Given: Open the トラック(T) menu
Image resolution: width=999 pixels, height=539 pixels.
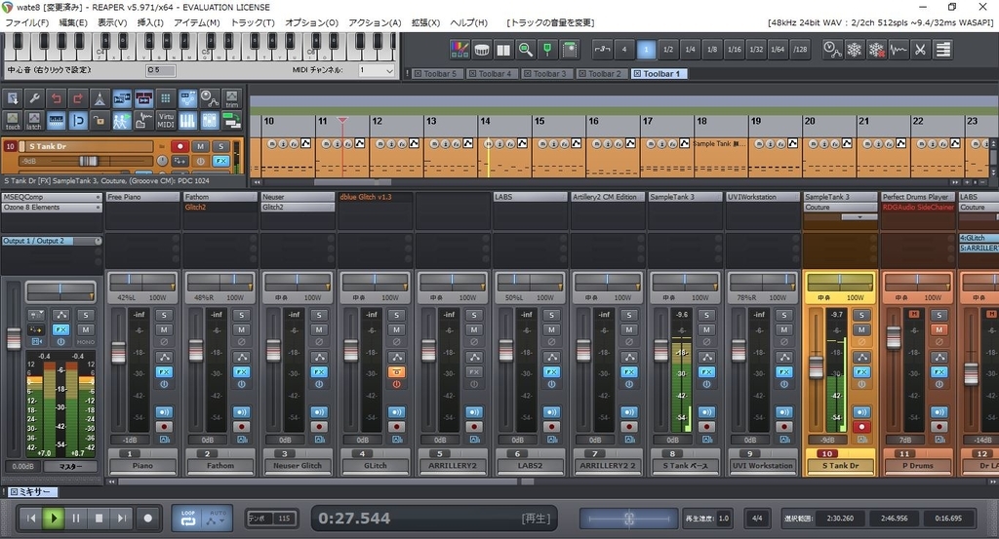Looking at the screenshot, I should point(253,22).
